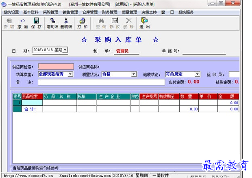252x178 pixels.
Task: Open the 系统服务 menu
Action: 186,12
